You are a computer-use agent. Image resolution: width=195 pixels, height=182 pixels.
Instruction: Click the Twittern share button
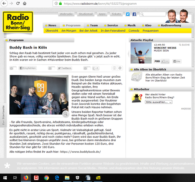click(64, 68)
